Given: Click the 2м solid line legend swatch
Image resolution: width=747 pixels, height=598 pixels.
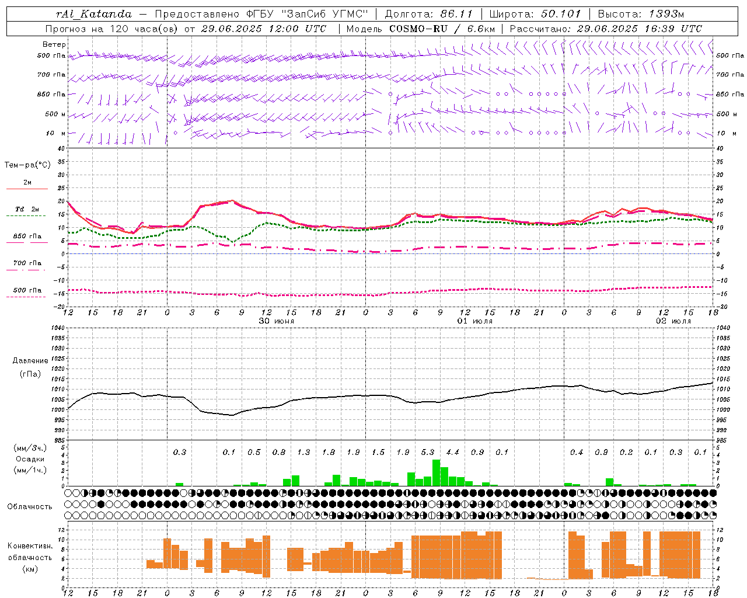Looking at the screenshot, I should [27, 189].
